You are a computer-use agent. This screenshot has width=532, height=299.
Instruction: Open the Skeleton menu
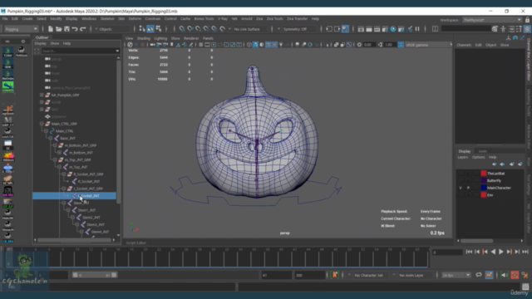(x=107, y=18)
